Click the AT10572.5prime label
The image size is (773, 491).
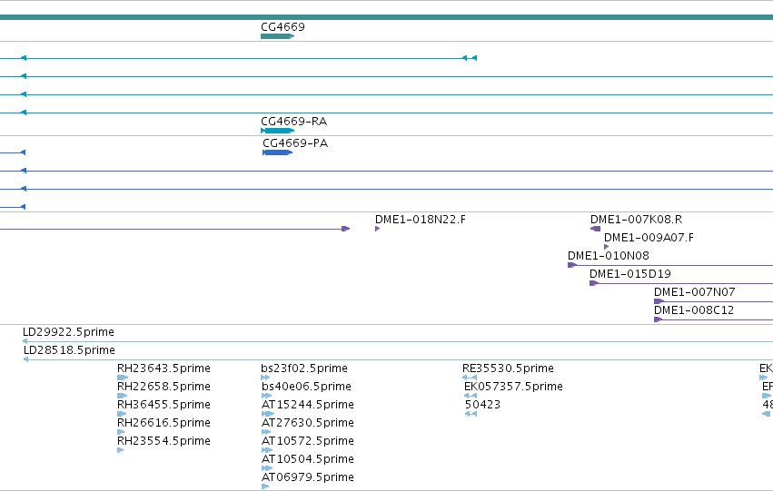(308, 441)
